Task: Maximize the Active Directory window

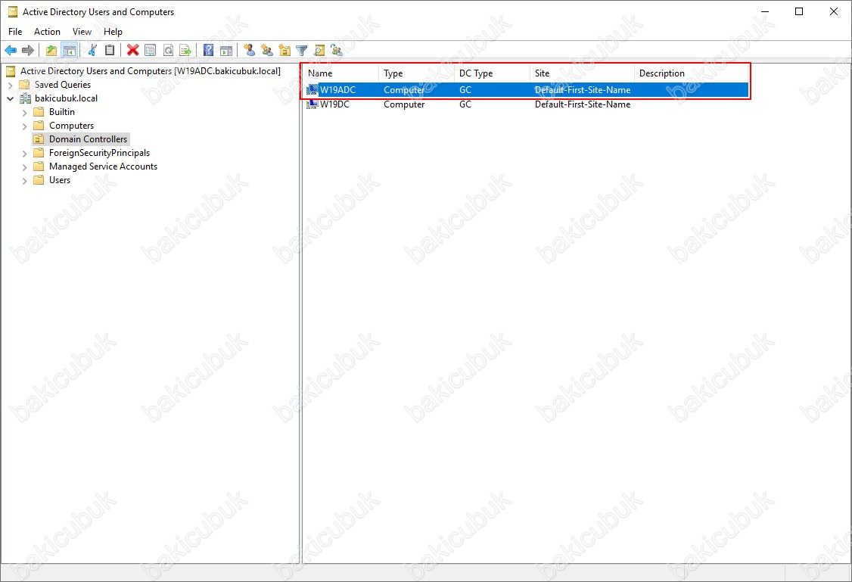Action: pos(799,11)
